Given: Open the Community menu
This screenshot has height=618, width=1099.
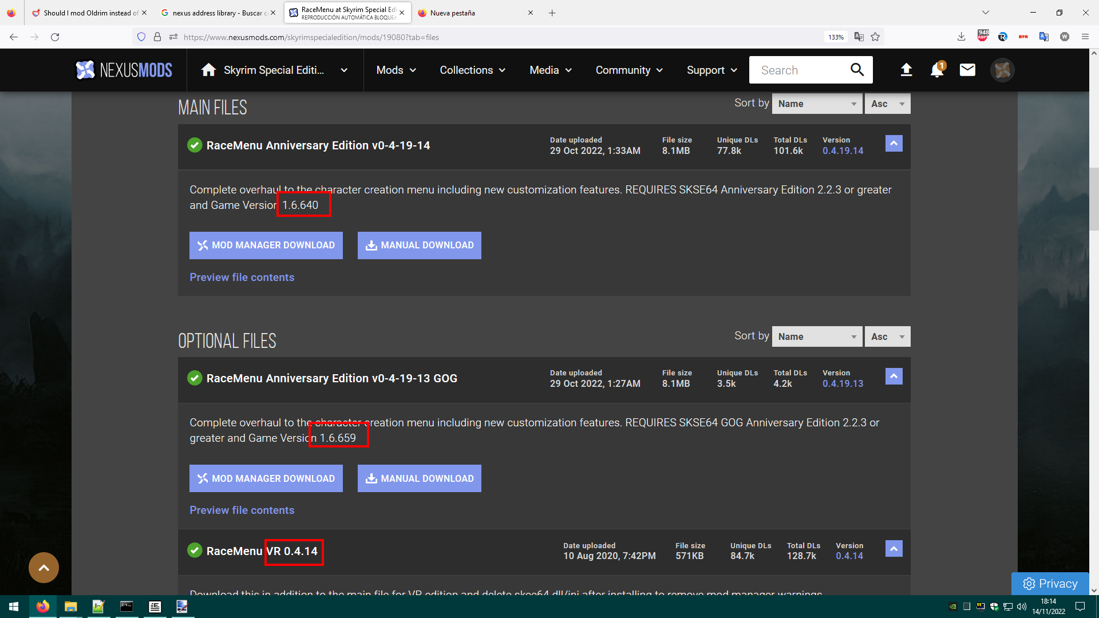Looking at the screenshot, I should (629, 70).
